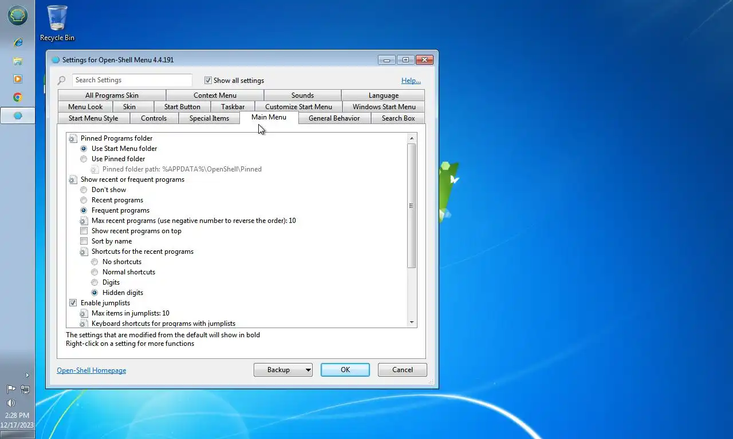Click the Search Settings field
Screen dimensions: 733x439
coord(132,80)
